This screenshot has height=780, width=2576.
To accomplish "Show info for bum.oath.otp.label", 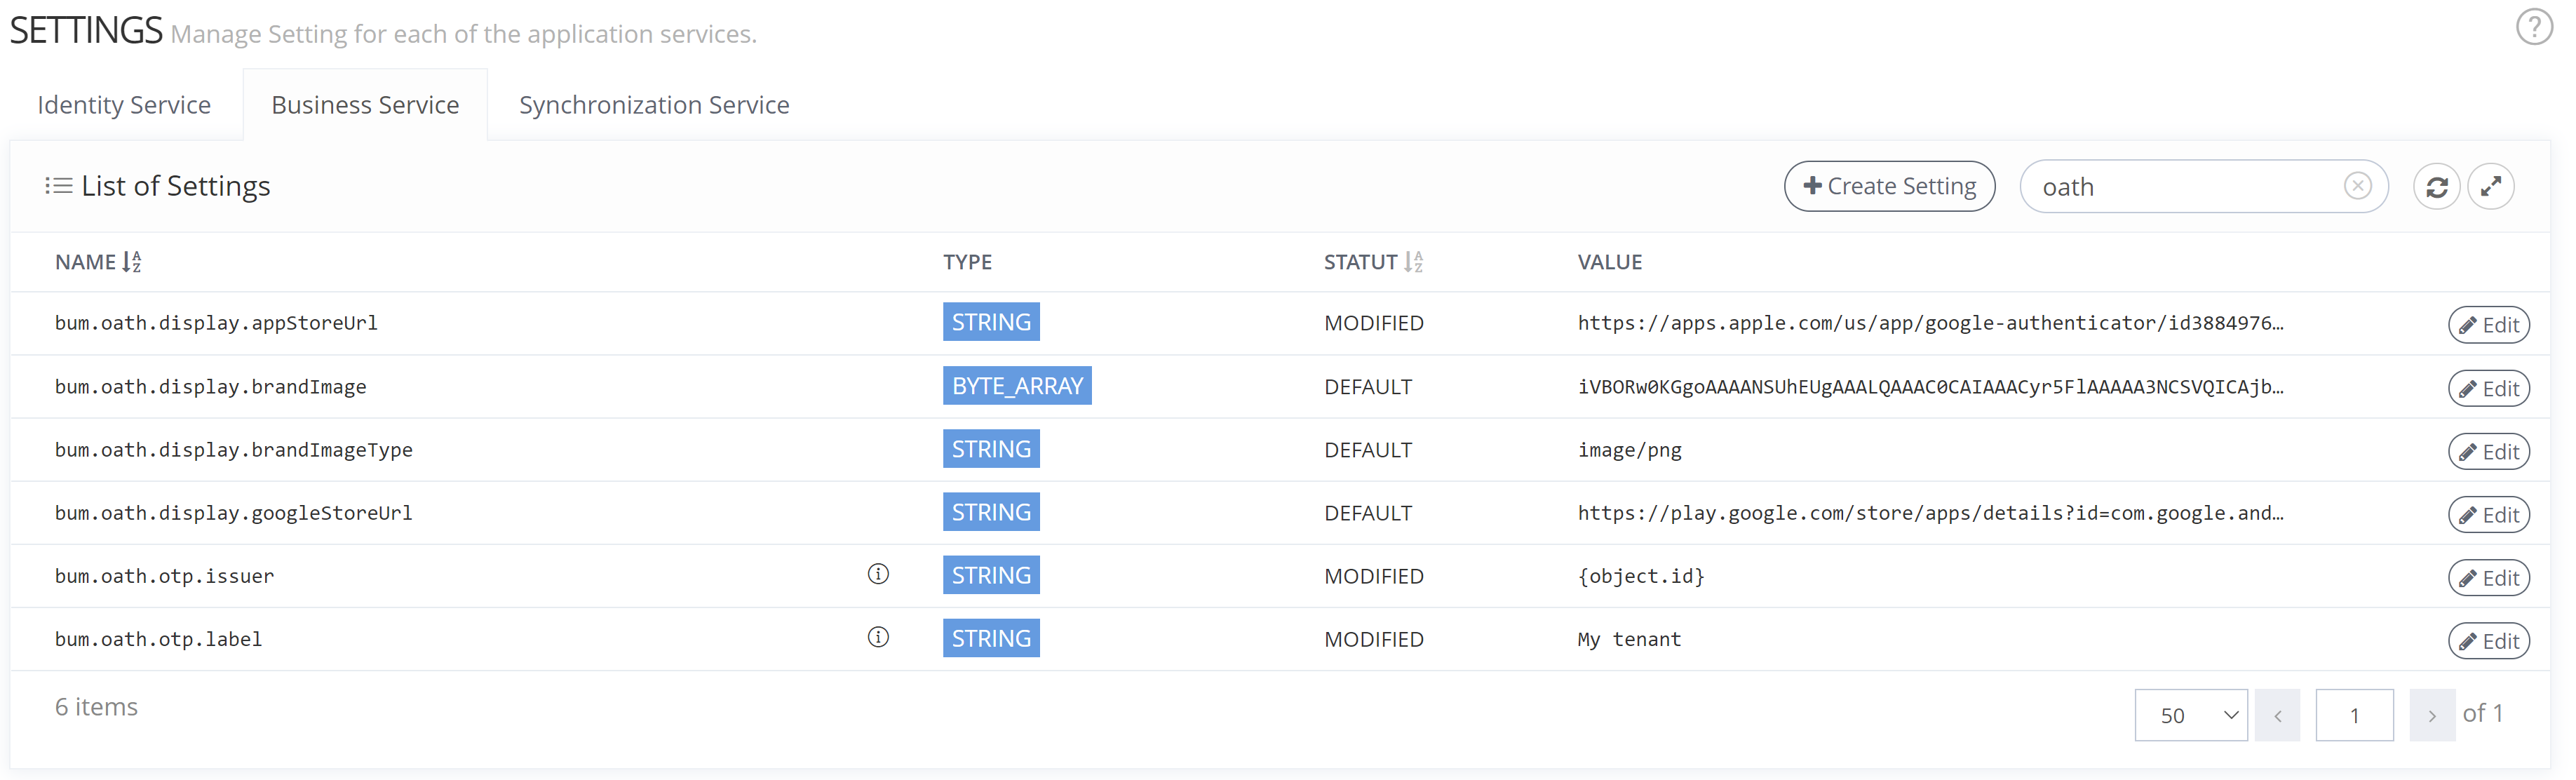I will [x=878, y=638].
